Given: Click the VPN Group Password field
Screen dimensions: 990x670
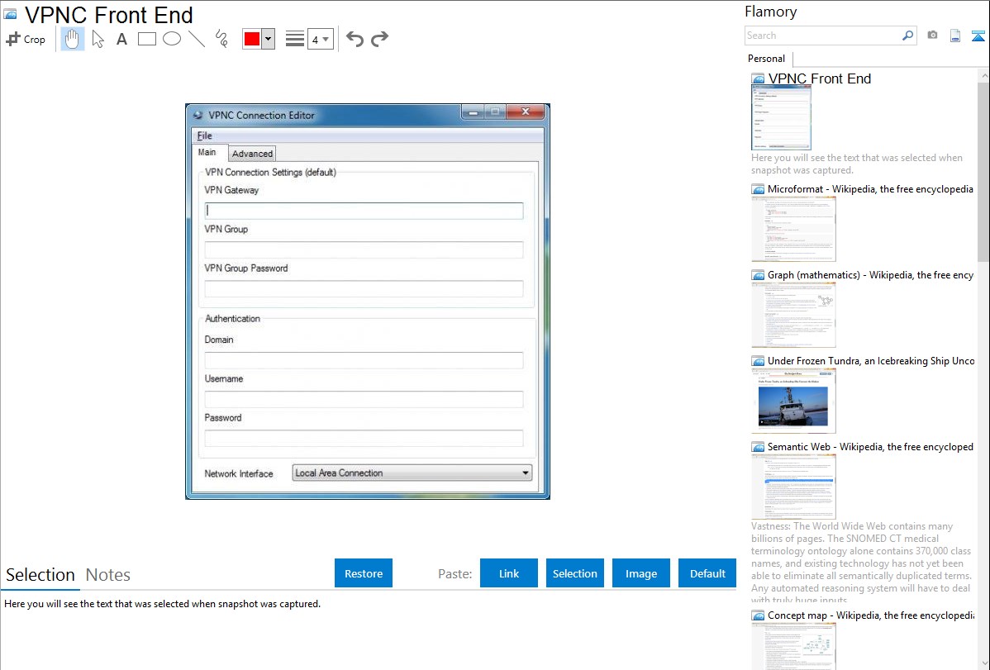Looking at the screenshot, I should [364, 288].
